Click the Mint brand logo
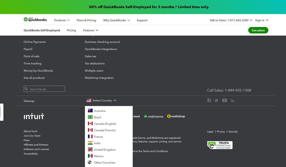 137,116
